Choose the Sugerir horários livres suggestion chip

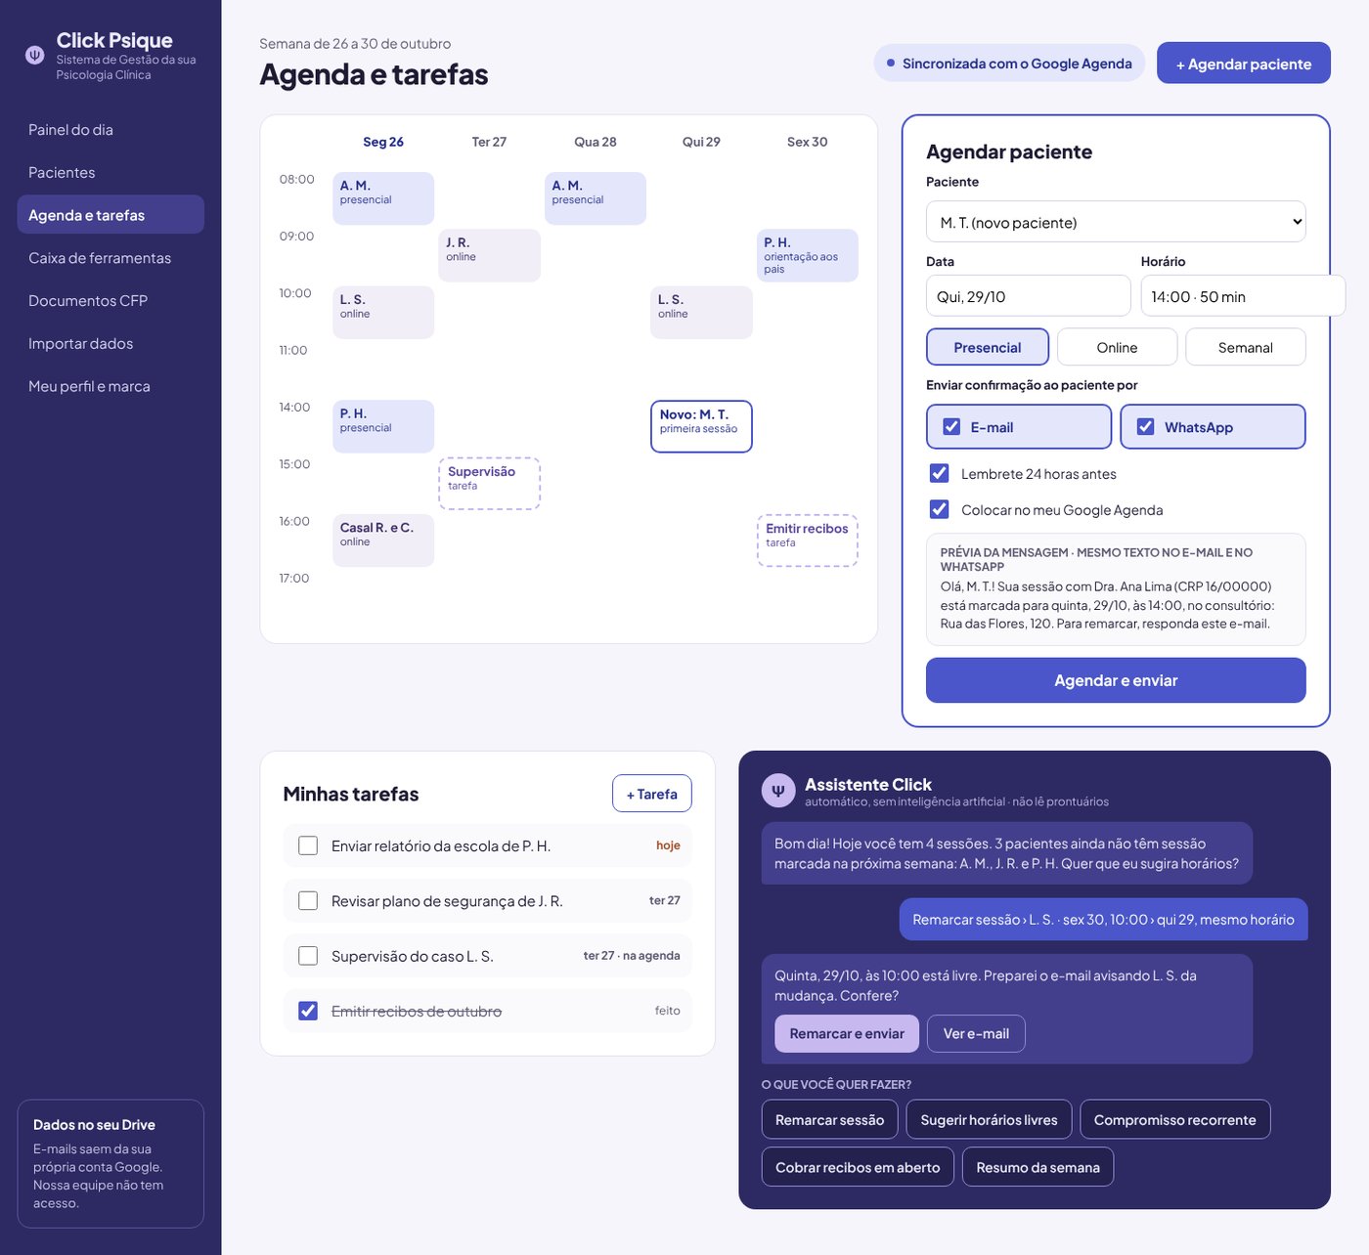click(989, 1120)
